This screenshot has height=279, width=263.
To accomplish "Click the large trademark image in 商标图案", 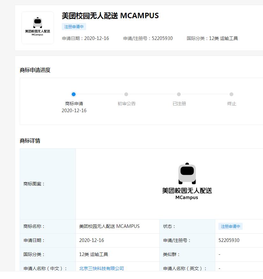I will (x=187, y=181).
